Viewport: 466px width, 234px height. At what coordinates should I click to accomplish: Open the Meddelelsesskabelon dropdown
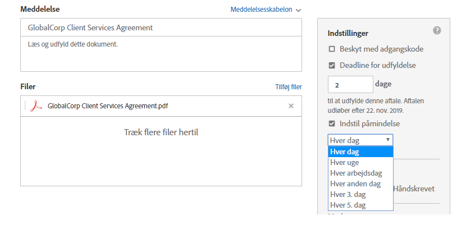point(261,10)
